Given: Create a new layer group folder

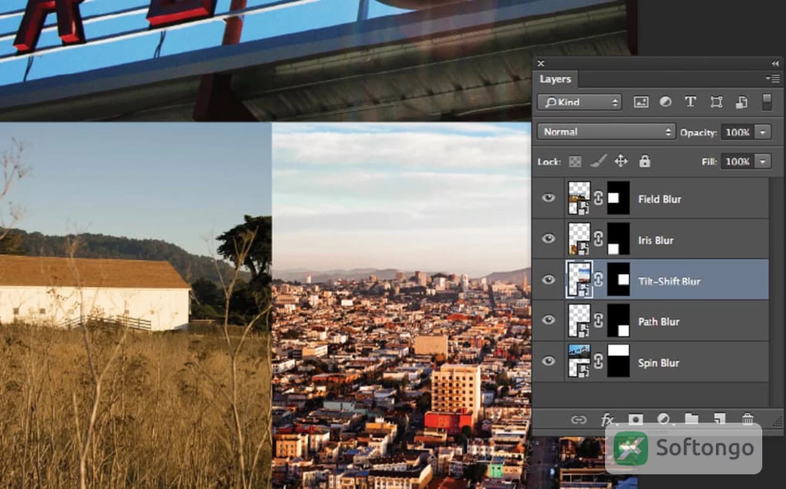Looking at the screenshot, I should 691,419.
